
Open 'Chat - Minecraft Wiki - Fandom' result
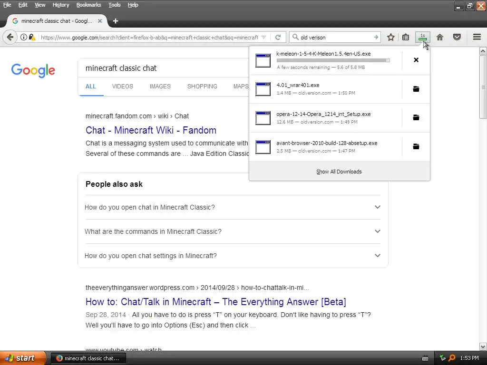point(151,130)
